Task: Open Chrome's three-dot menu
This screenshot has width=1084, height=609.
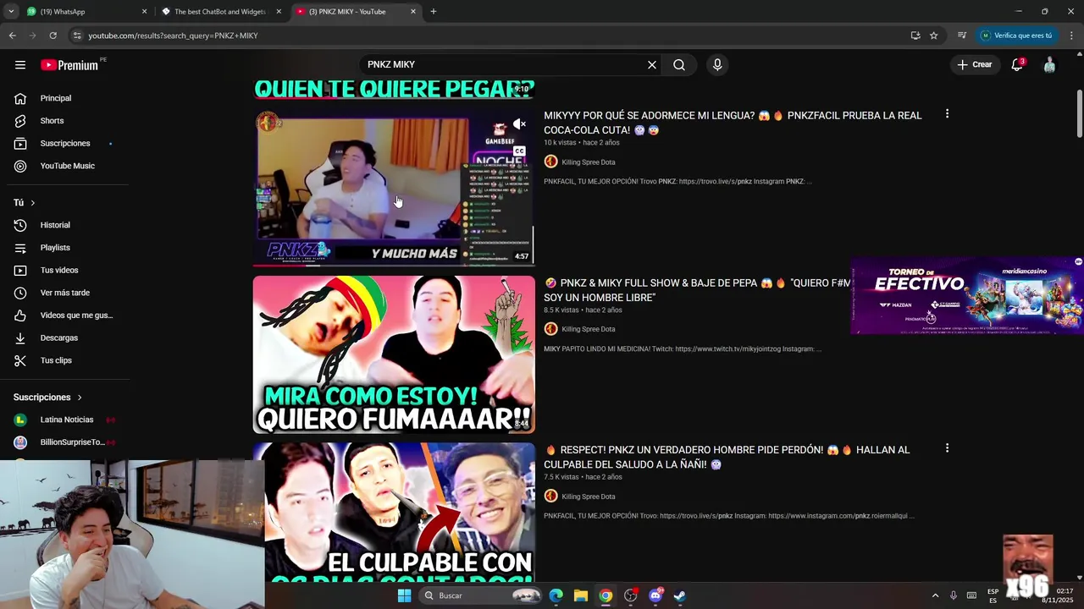Action: coord(1071,36)
